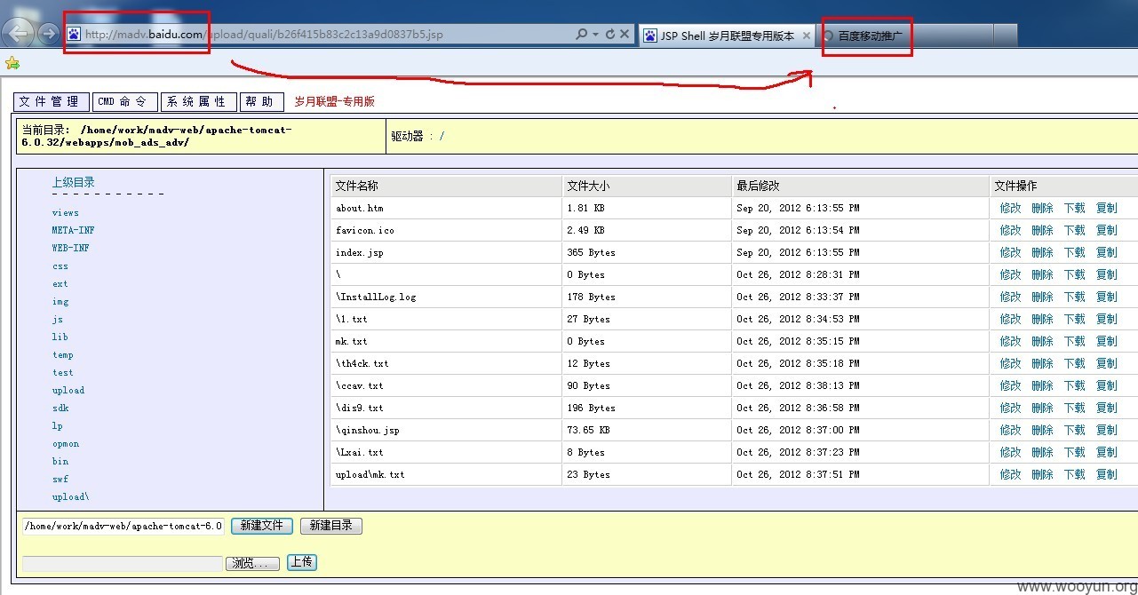
Task: Click the paw favicon in address bar
Action: (x=74, y=35)
